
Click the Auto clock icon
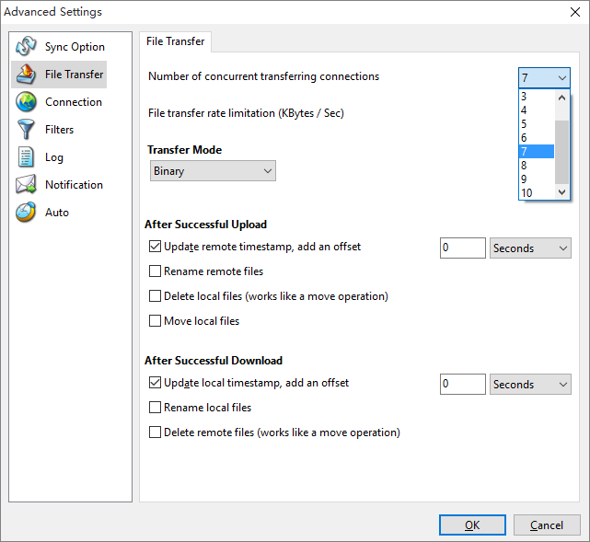(x=26, y=213)
